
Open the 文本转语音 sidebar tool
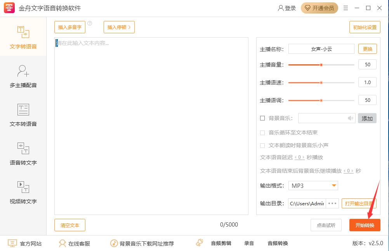click(x=23, y=115)
